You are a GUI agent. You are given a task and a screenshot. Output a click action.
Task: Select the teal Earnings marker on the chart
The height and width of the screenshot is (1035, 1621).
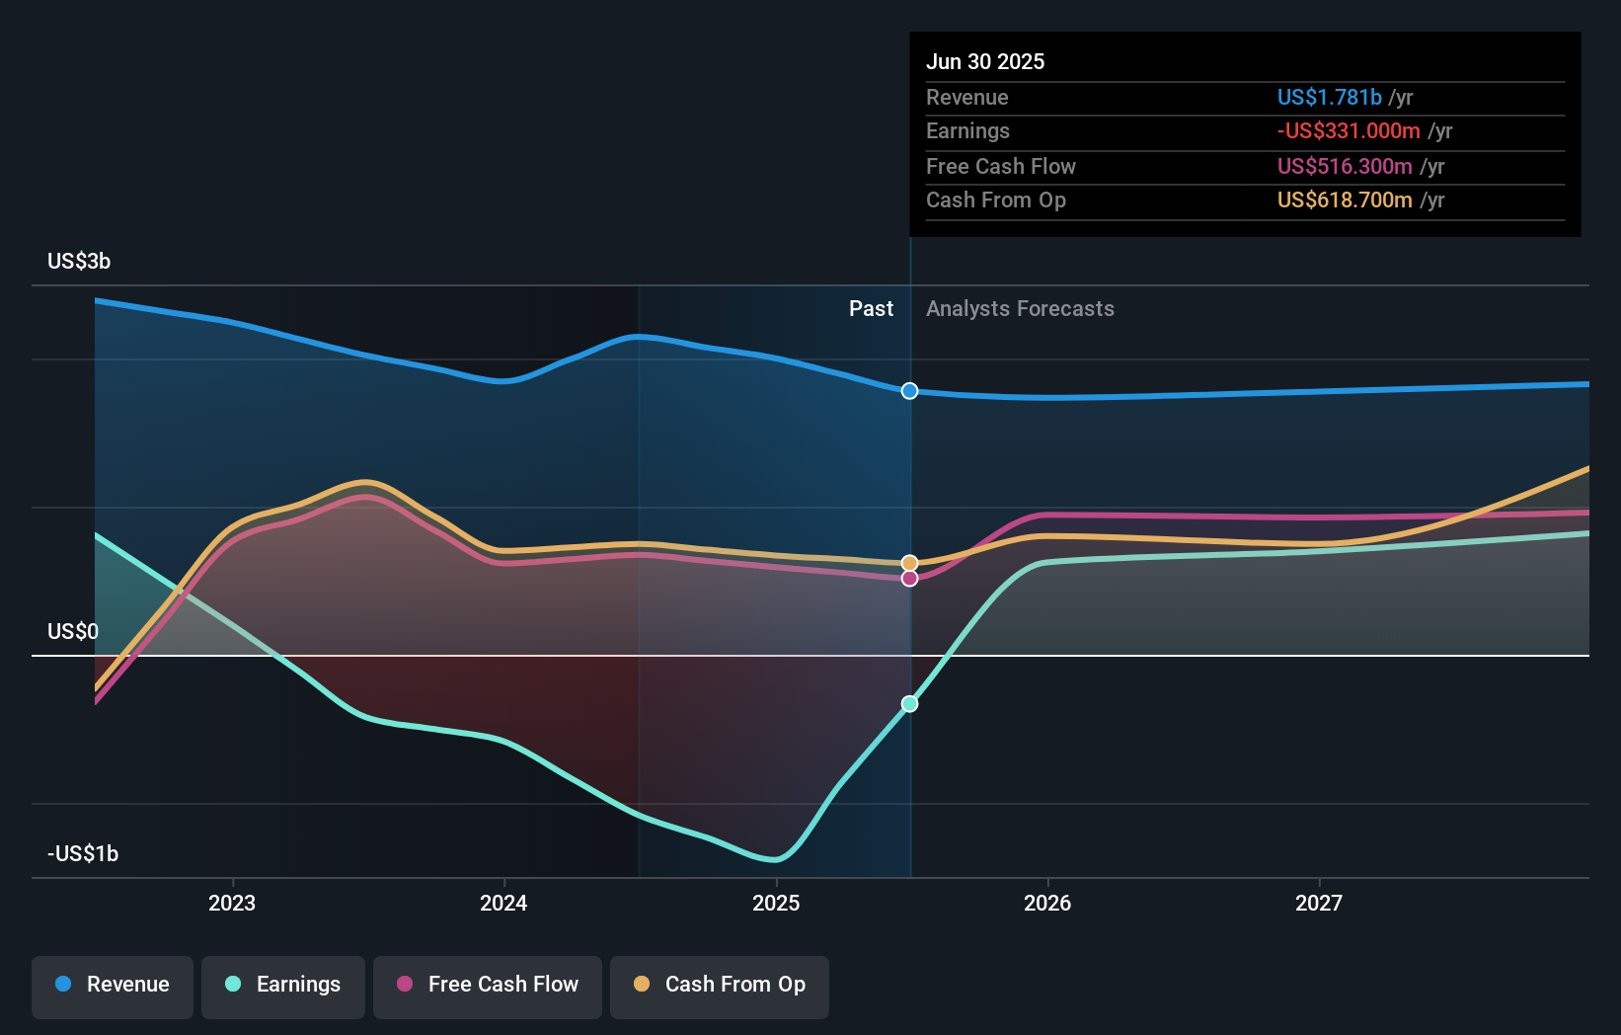coord(909,703)
